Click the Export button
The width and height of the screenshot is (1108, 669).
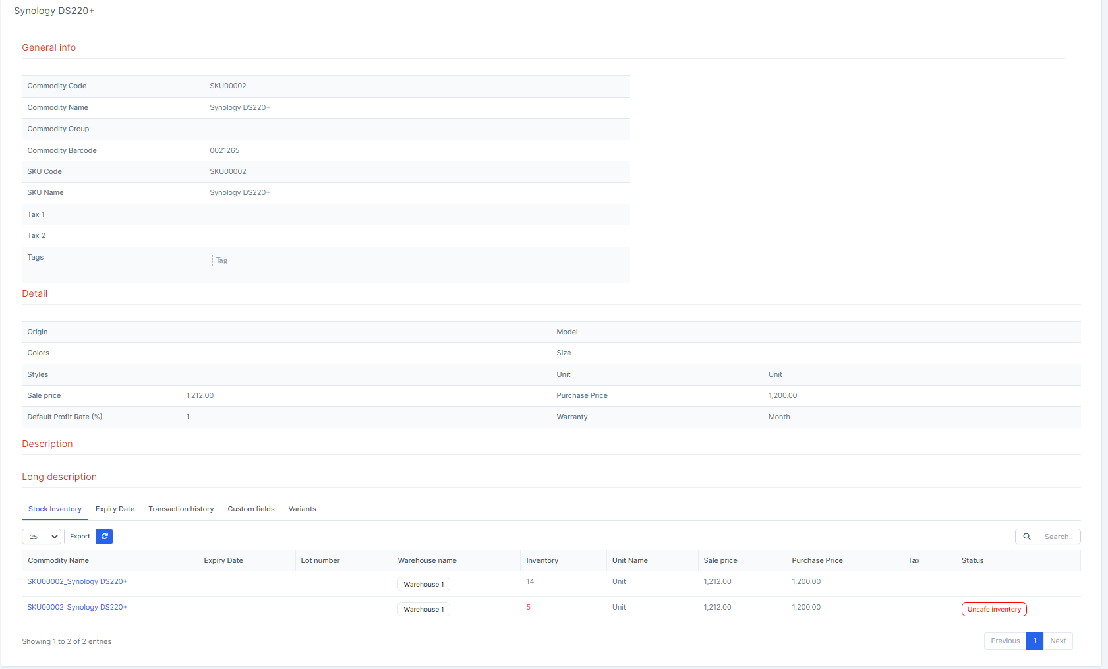[80, 537]
